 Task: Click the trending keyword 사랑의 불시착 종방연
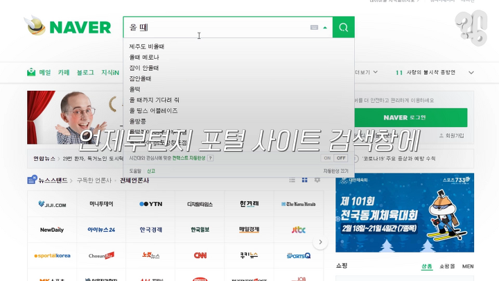click(x=430, y=73)
